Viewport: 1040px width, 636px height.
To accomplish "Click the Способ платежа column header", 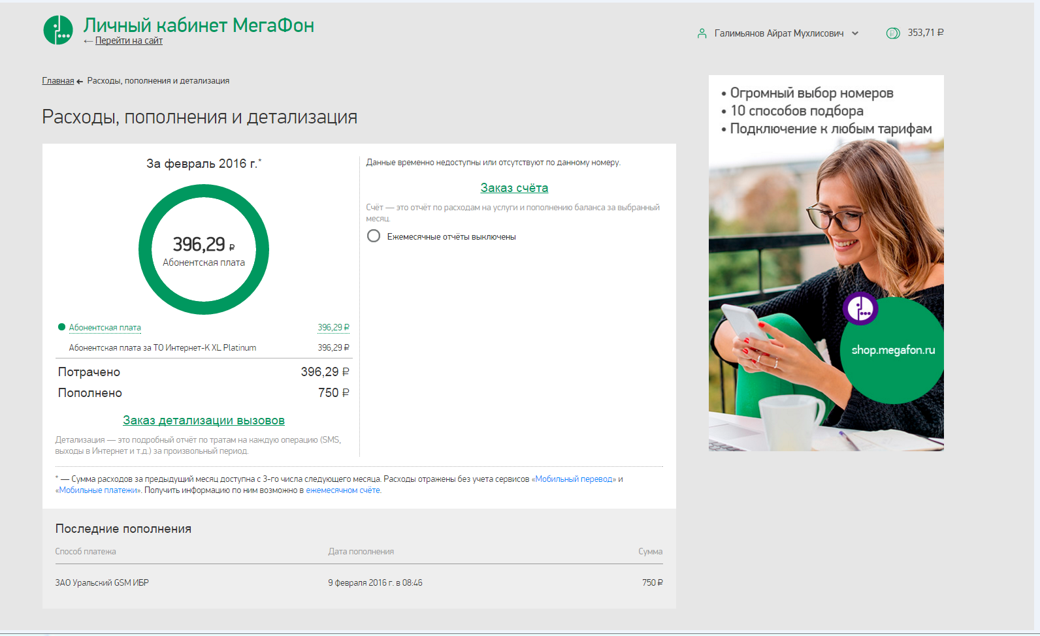I will click(x=86, y=552).
